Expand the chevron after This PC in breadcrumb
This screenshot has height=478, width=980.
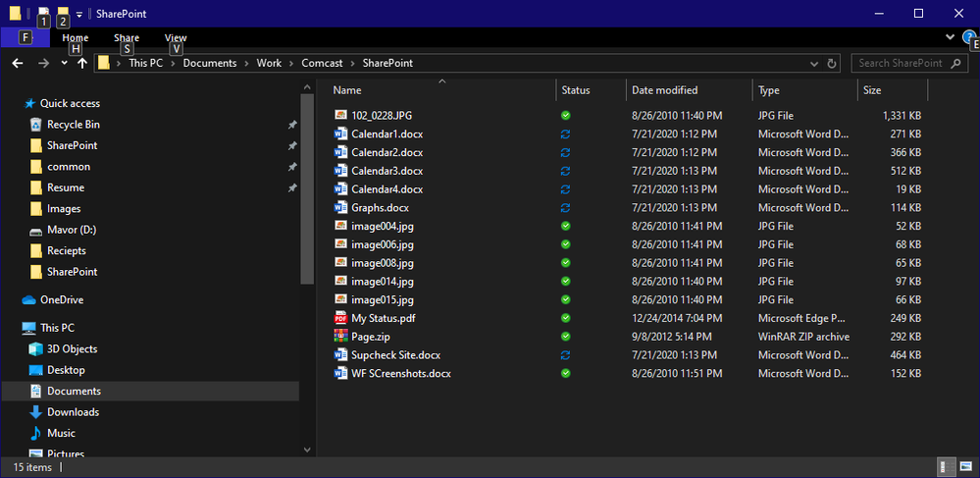coord(173,63)
